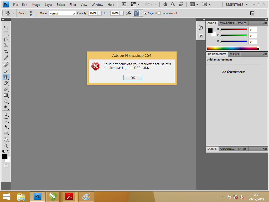269x202 pixels.
Task: Select the Magic Wand tool
Action: 6,45
